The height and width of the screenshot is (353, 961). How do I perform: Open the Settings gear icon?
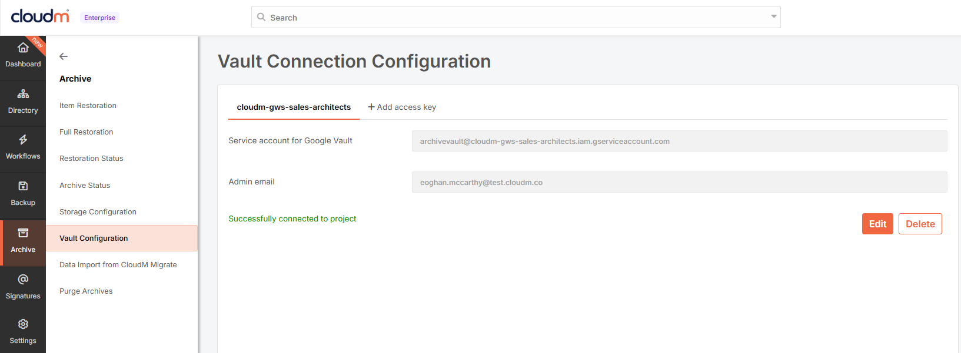pyautogui.click(x=23, y=324)
